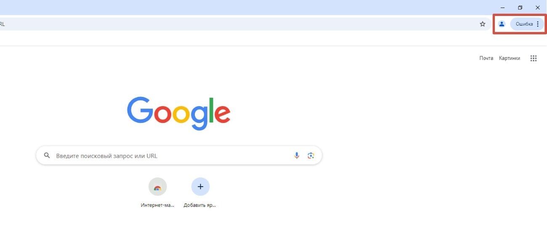
Task: Bookmark this page with the star icon
Action: (x=483, y=24)
